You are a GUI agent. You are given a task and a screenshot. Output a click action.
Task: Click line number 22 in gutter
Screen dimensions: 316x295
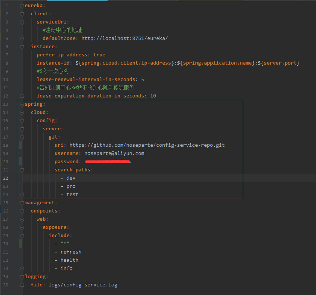(6, 178)
